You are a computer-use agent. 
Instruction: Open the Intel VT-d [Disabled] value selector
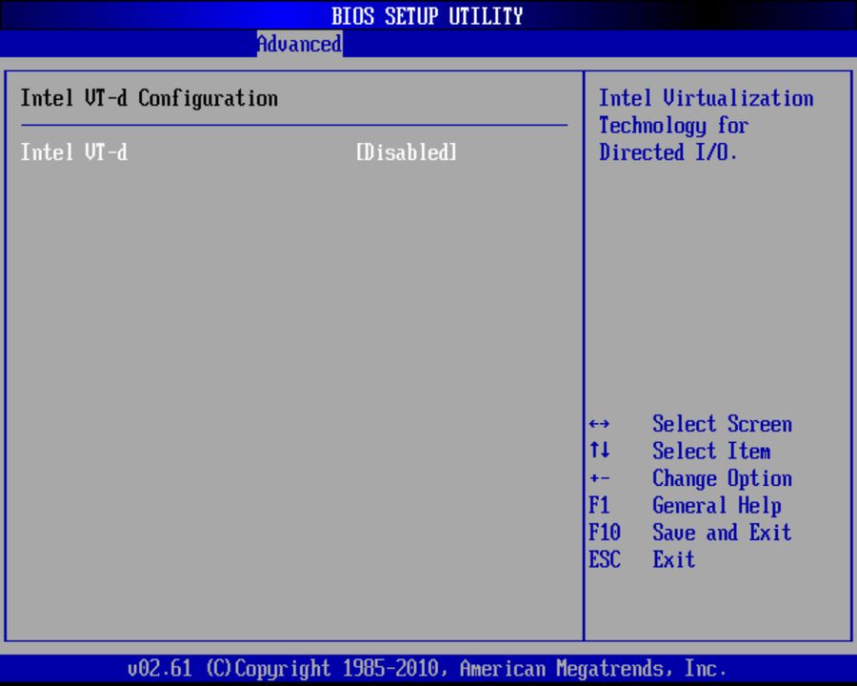point(405,152)
